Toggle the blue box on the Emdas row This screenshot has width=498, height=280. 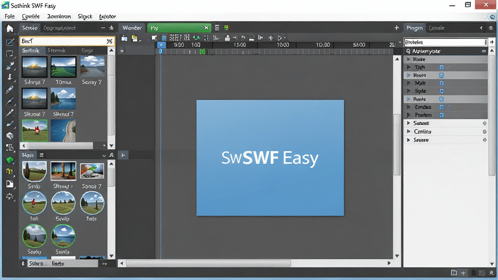click(x=442, y=107)
